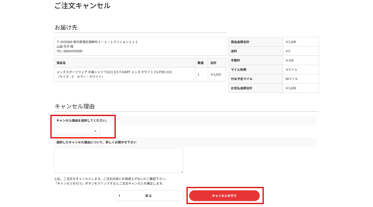Click the 手数料 ¥330 fee value
This screenshot has height=207, width=373.
[x=290, y=60]
